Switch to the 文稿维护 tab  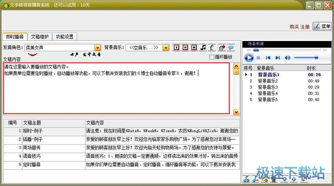click(40, 36)
